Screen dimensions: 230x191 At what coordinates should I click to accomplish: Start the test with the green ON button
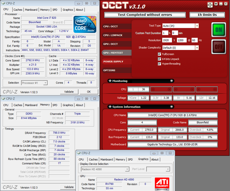click(218, 30)
